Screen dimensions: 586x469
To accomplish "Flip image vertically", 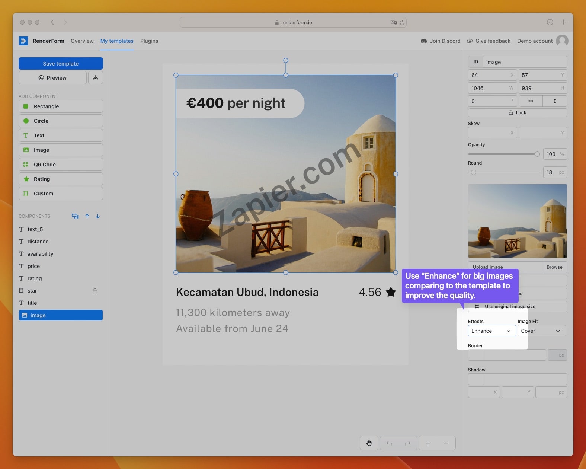I will 555,101.
